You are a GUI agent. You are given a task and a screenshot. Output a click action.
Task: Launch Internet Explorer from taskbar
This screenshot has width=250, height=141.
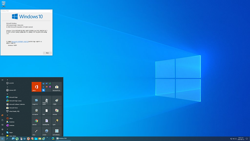pyautogui.click(x=43, y=139)
